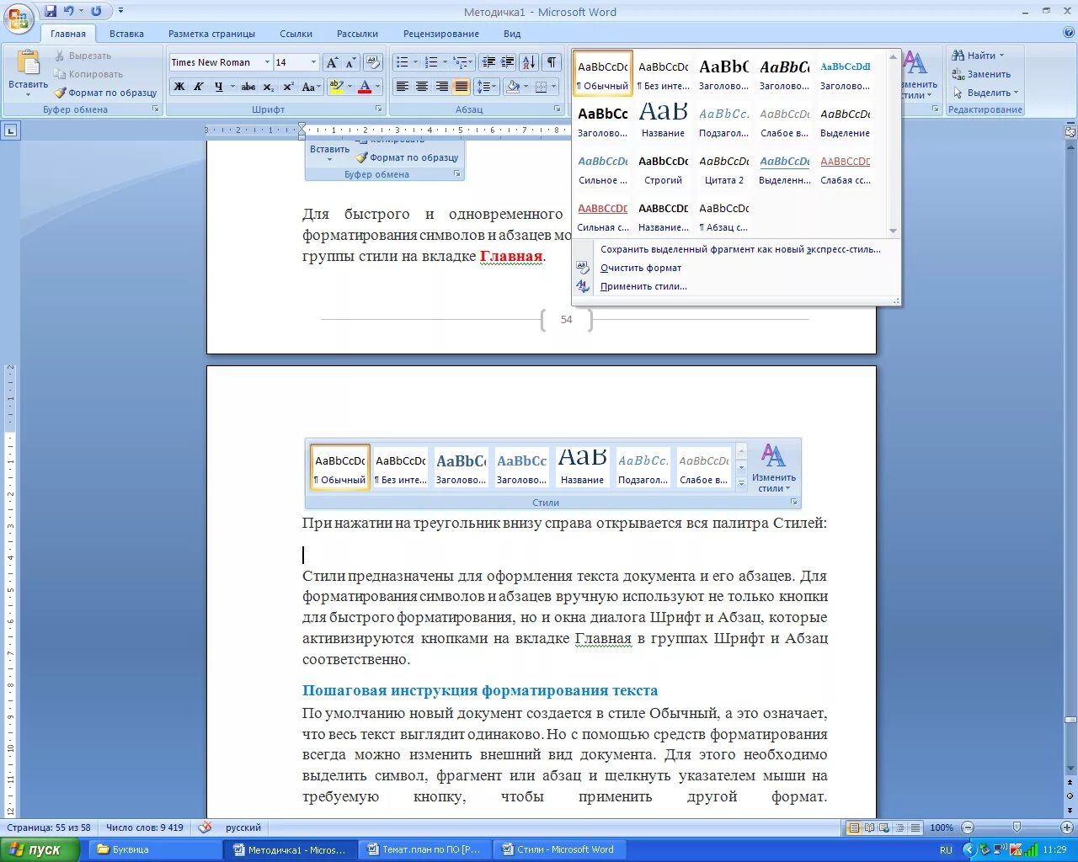Click Применить стили menu entry

tap(643, 286)
